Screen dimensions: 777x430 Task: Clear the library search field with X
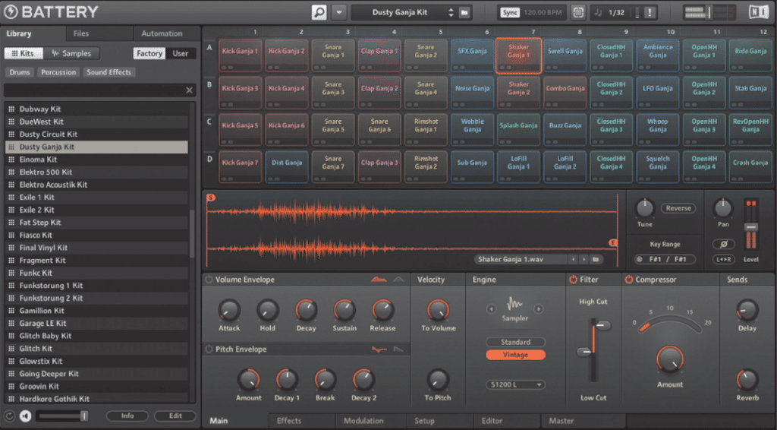click(x=189, y=90)
